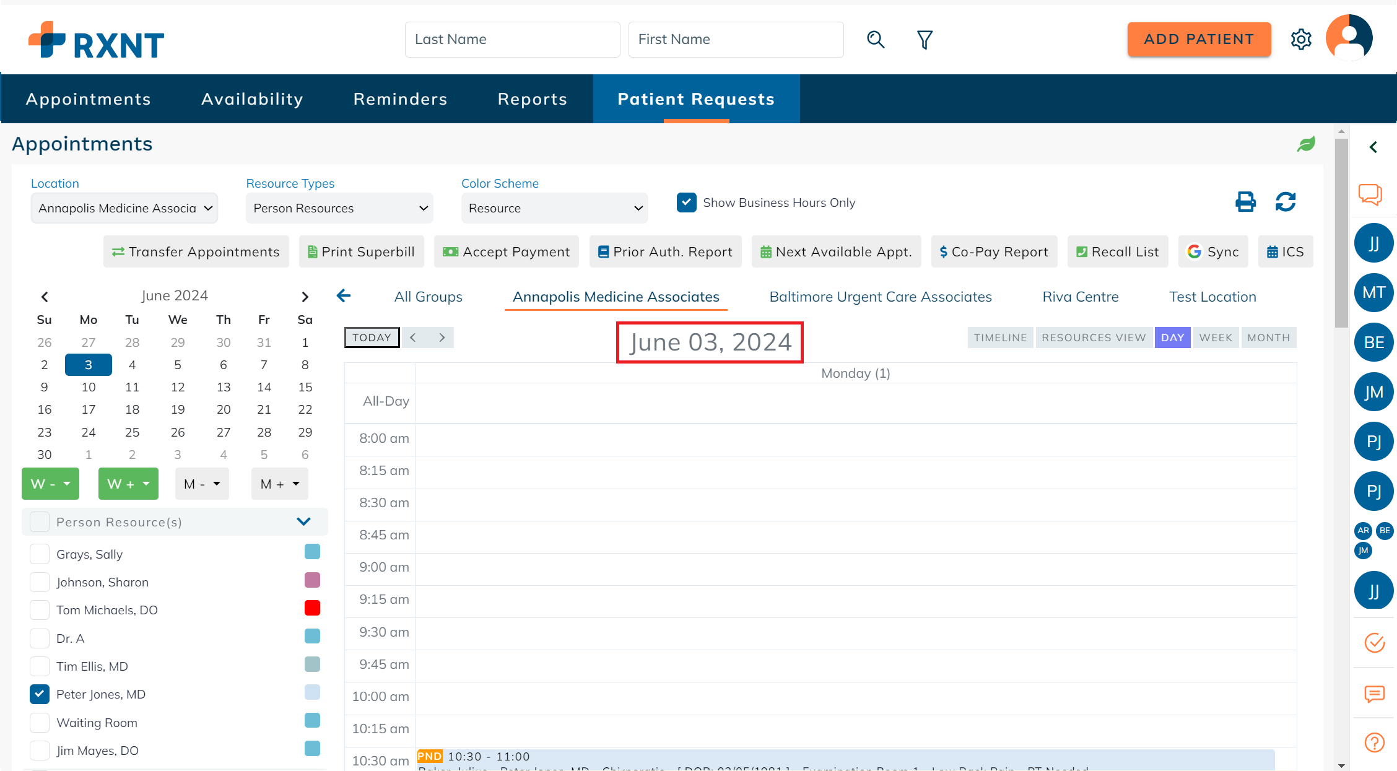Select the MT user avatar
Viewport: 1397px width, 771px height.
coord(1374,292)
